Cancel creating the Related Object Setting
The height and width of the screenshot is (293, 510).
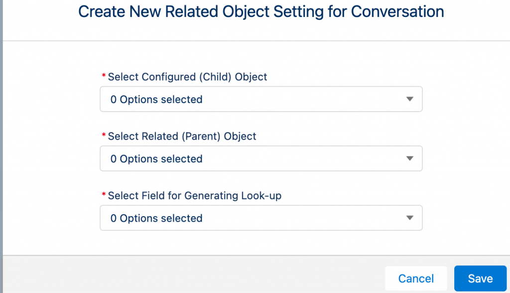point(416,279)
